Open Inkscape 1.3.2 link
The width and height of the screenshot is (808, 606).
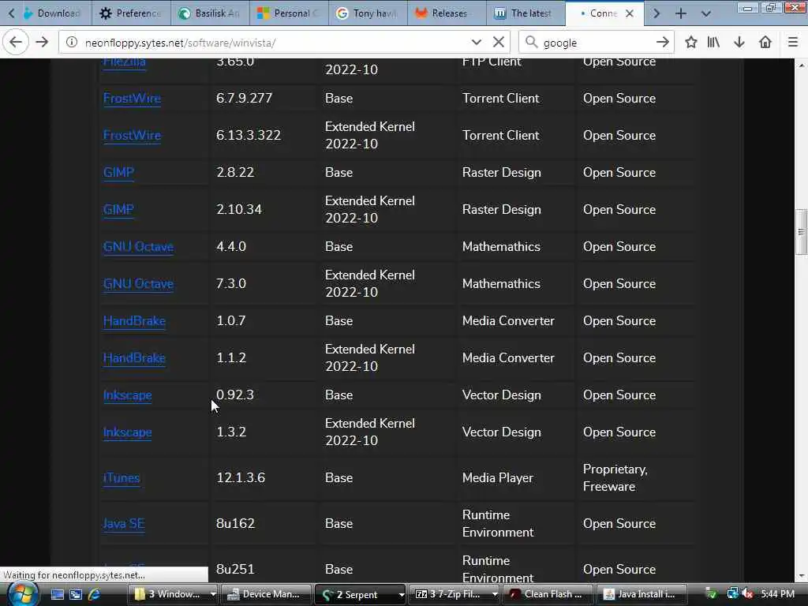(x=127, y=432)
